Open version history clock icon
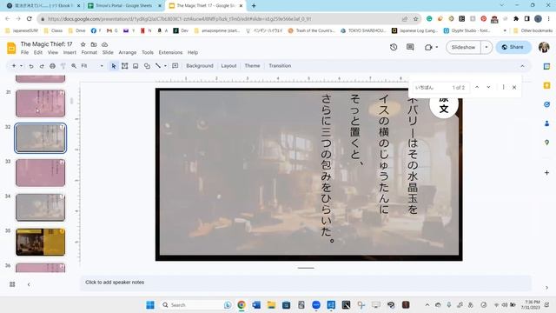The width and height of the screenshot is (556, 313). click(394, 47)
